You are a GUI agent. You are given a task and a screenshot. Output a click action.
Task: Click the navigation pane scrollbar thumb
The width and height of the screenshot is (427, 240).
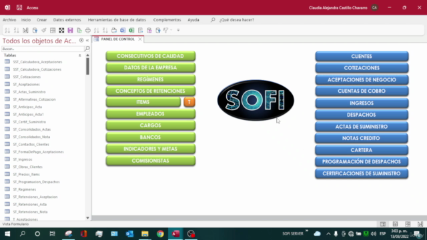[87, 66]
